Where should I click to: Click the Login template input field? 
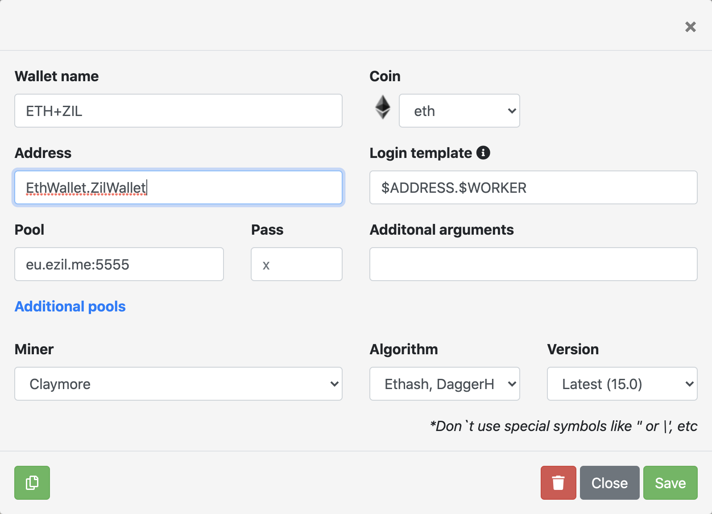coord(533,187)
